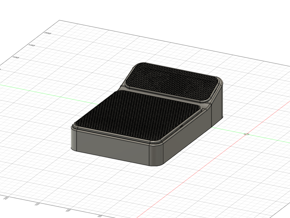290x218 pixels.
Task: Select the rounded front-right corner fillet face
Action: click(156, 155)
